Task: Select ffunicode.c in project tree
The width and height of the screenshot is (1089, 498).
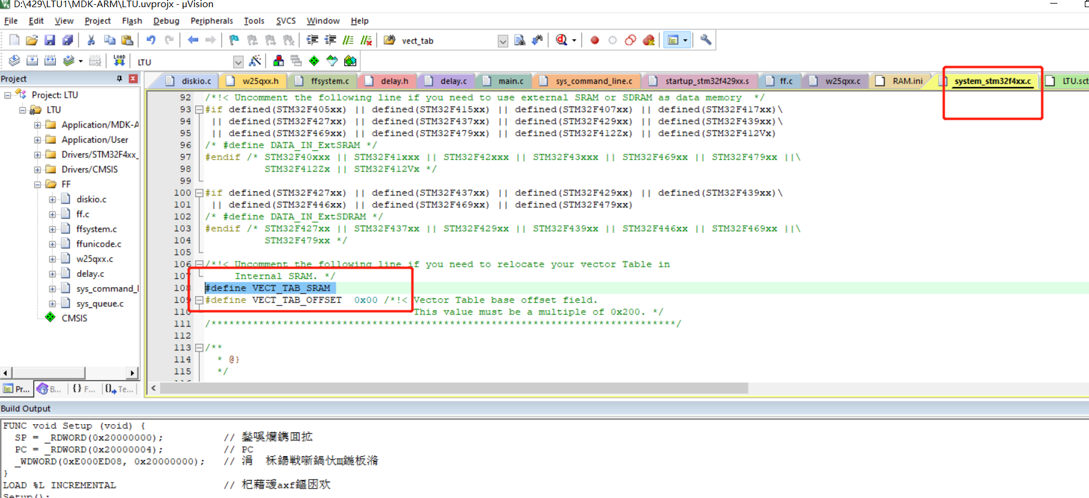Action: point(98,244)
